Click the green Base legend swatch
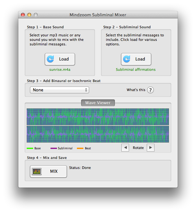The height and width of the screenshot is (213, 196). tap(30, 148)
